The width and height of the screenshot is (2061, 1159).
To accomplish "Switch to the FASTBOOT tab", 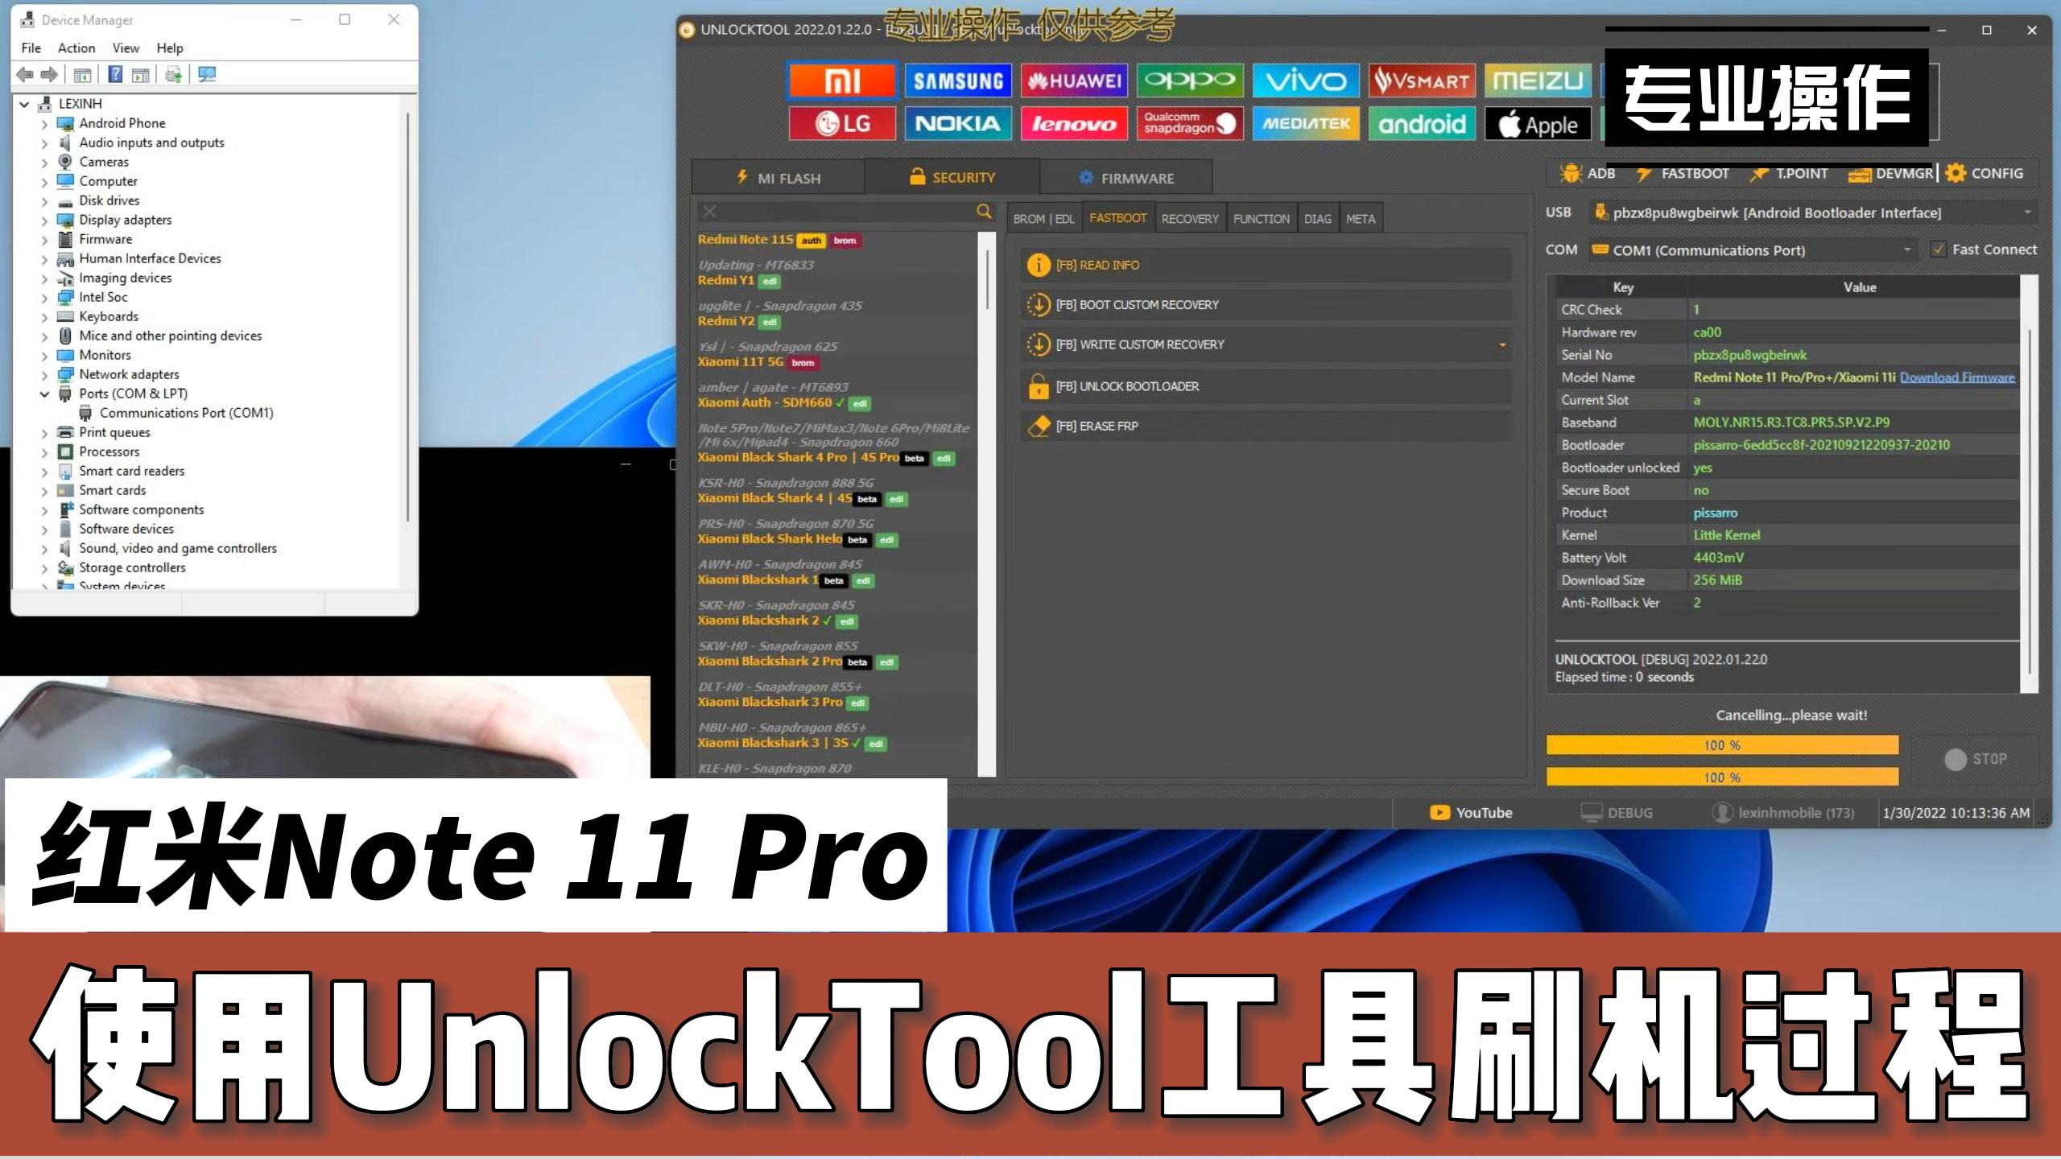I will tap(1117, 217).
